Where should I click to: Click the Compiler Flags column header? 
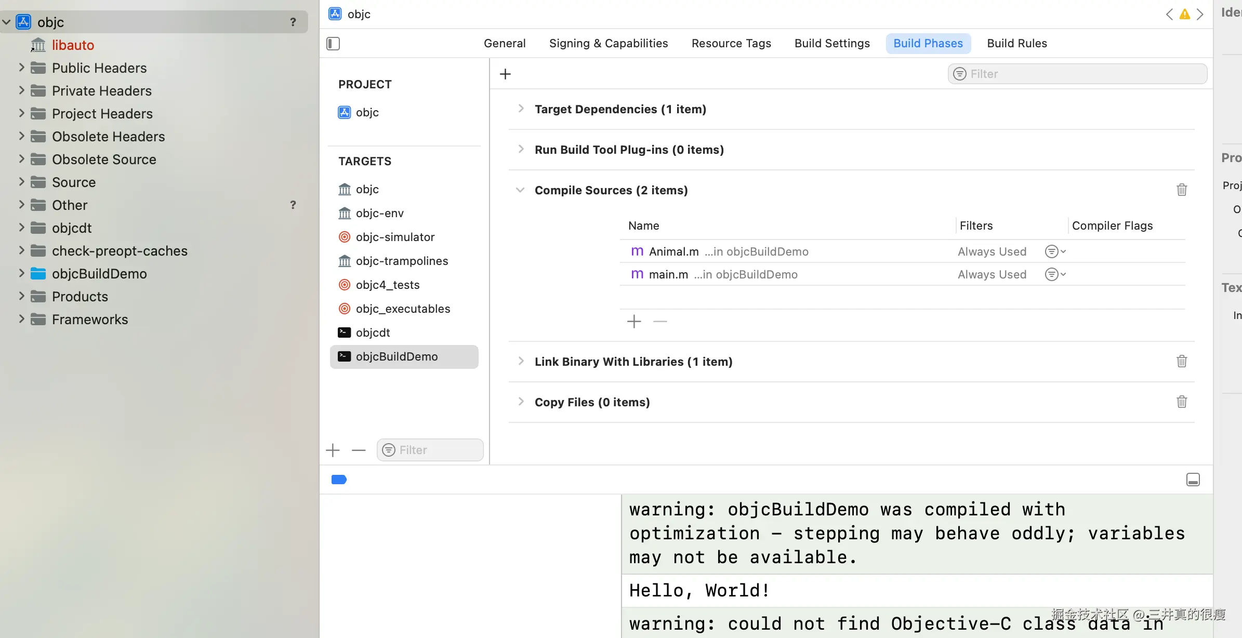click(1112, 225)
